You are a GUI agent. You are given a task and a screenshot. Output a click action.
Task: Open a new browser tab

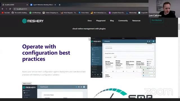tap(60, 5)
